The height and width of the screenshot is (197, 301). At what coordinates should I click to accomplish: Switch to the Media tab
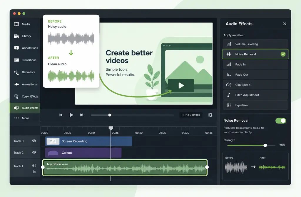(25, 24)
